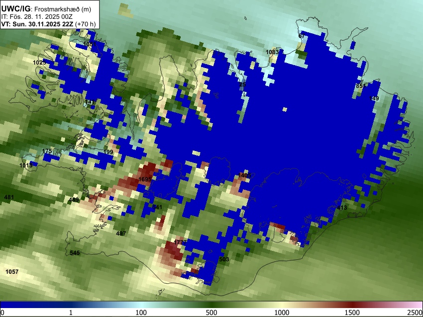Click the 1695 value in red area

tap(145, 179)
